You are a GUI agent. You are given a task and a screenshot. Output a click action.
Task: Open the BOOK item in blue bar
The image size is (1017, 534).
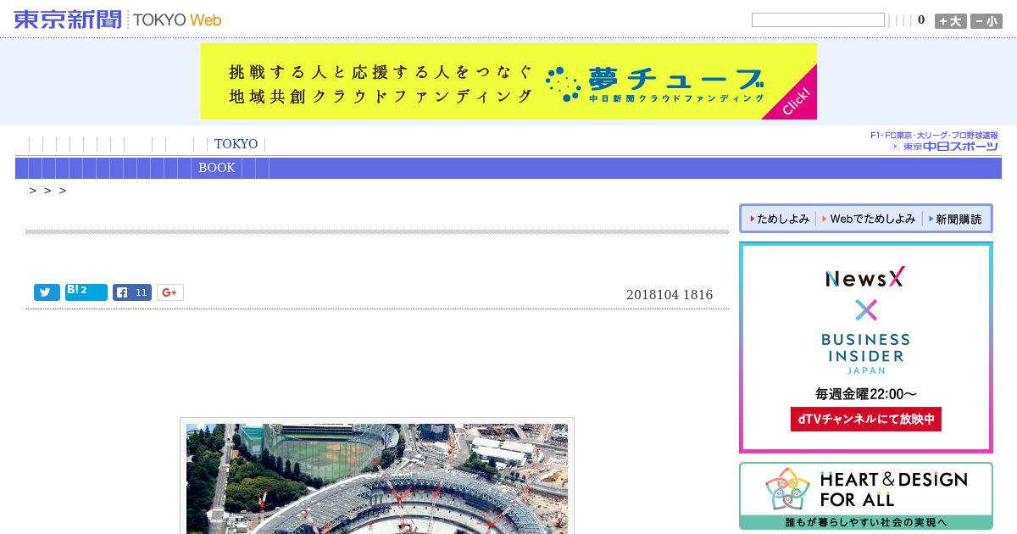[x=217, y=168]
